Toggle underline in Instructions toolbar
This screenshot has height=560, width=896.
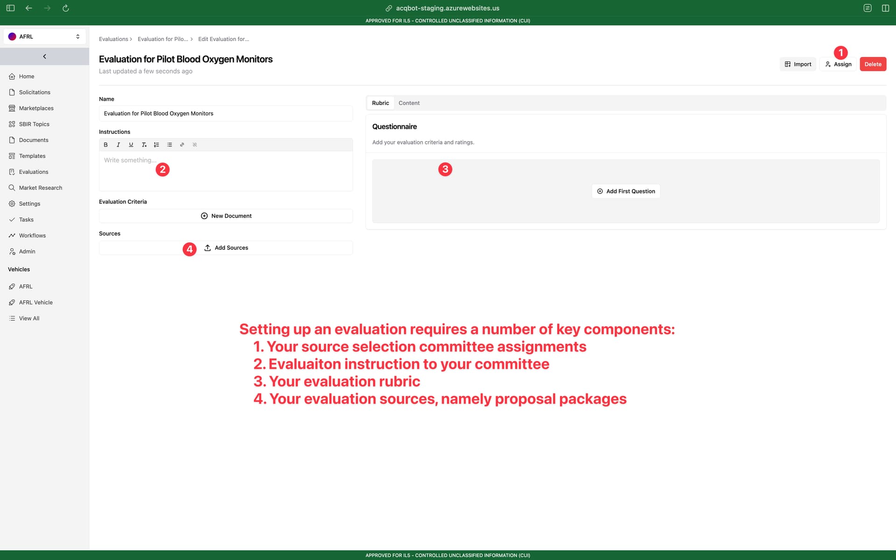pyautogui.click(x=131, y=145)
